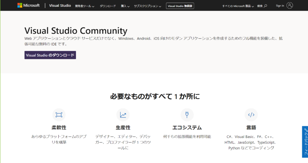This screenshot has height=163, width=308.
Task: Click the 言語 heading text
Action: [x=251, y=128]
